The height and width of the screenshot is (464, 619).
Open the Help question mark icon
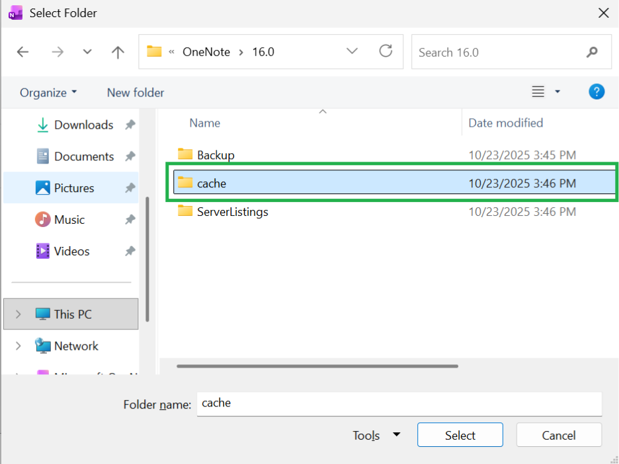(x=597, y=92)
